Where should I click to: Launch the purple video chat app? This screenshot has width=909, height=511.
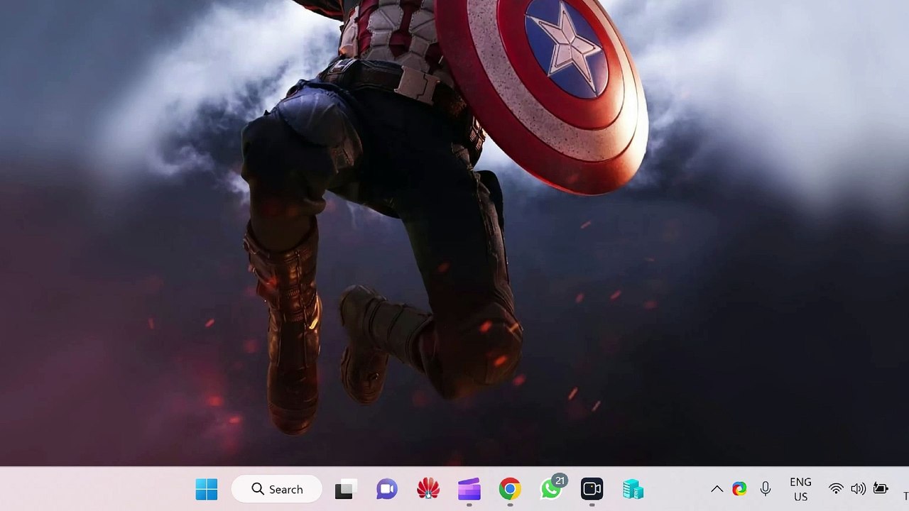coord(387,489)
